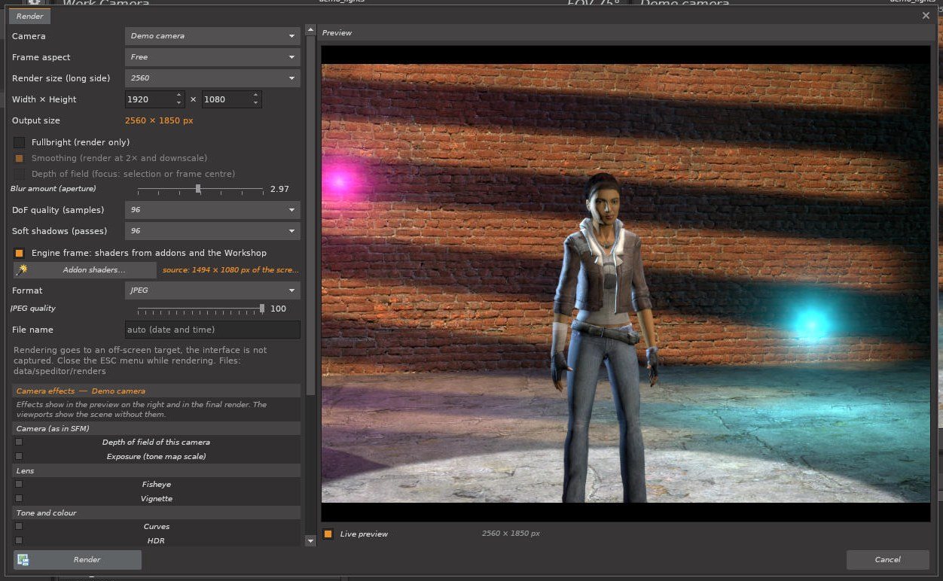The image size is (943, 581).
Task: Increase the Height value with up arrow
Action: (x=256, y=95)
